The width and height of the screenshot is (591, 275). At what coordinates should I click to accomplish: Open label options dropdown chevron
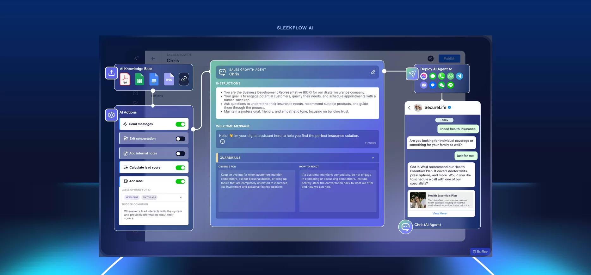(x=181, y=197)
